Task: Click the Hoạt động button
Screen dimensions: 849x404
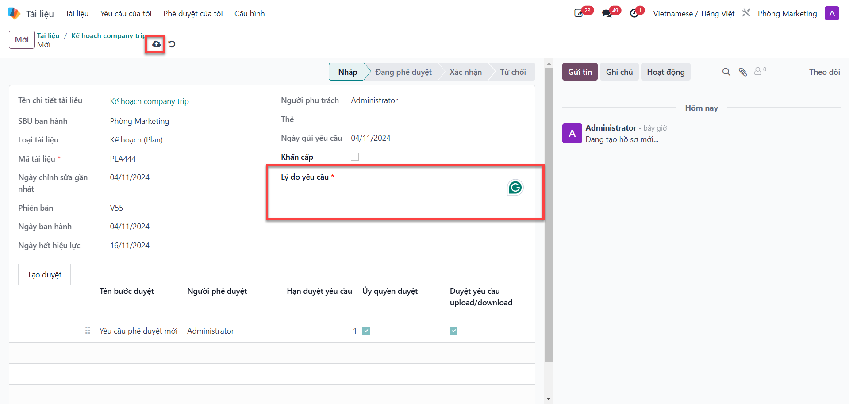Action: point(666,72)
